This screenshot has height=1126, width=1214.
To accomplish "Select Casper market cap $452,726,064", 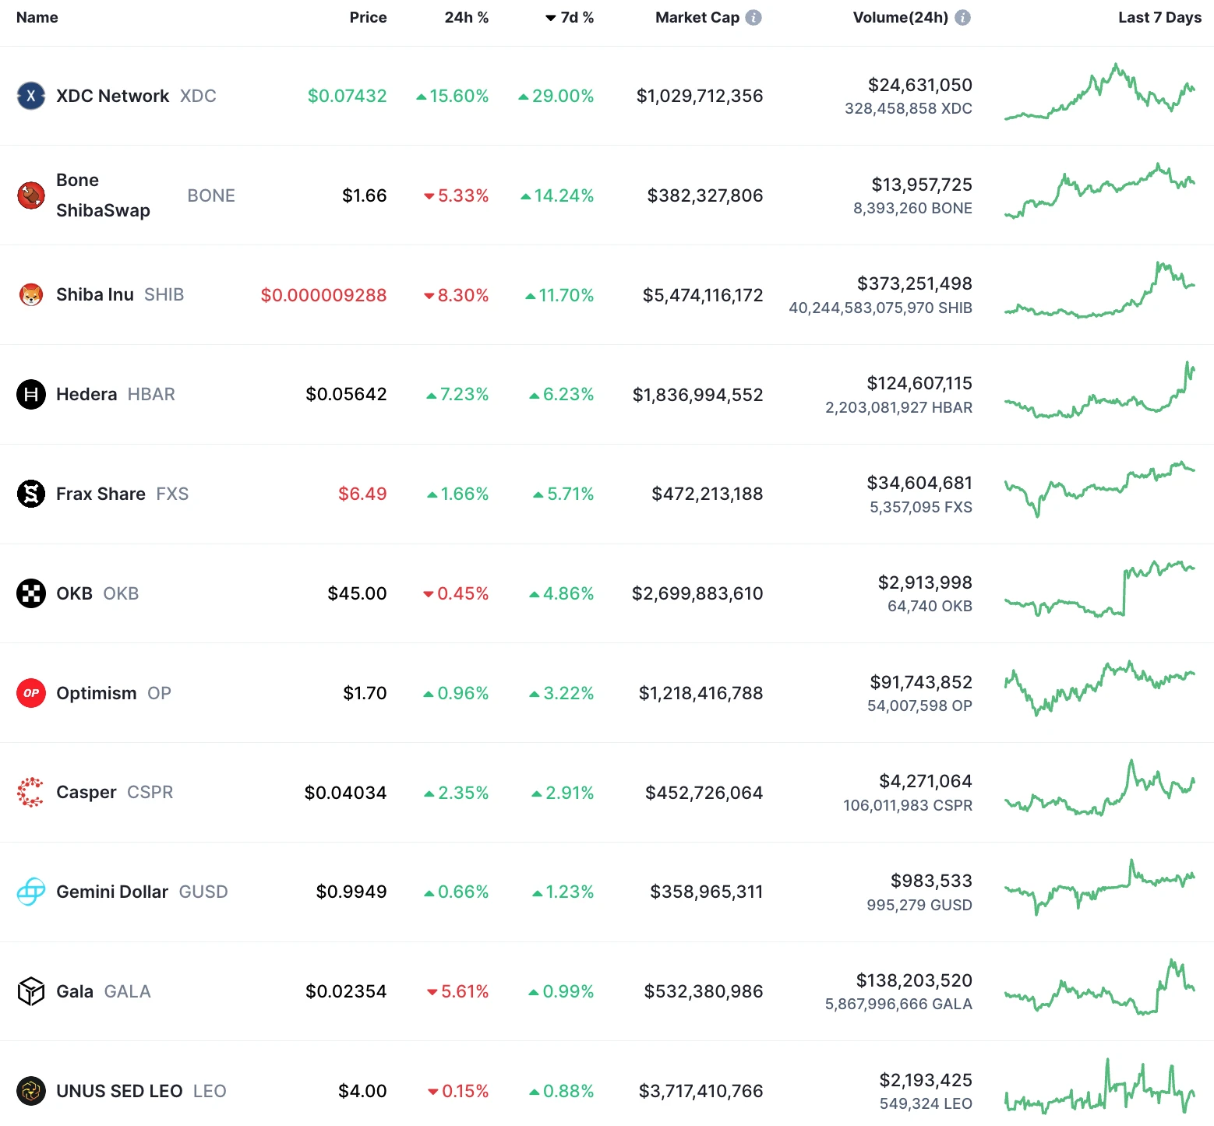I will [x=704, y=793].
